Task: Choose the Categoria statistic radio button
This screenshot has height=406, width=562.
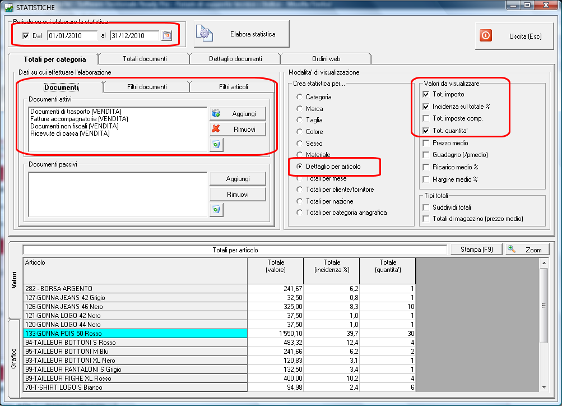Action: point(299,97)
